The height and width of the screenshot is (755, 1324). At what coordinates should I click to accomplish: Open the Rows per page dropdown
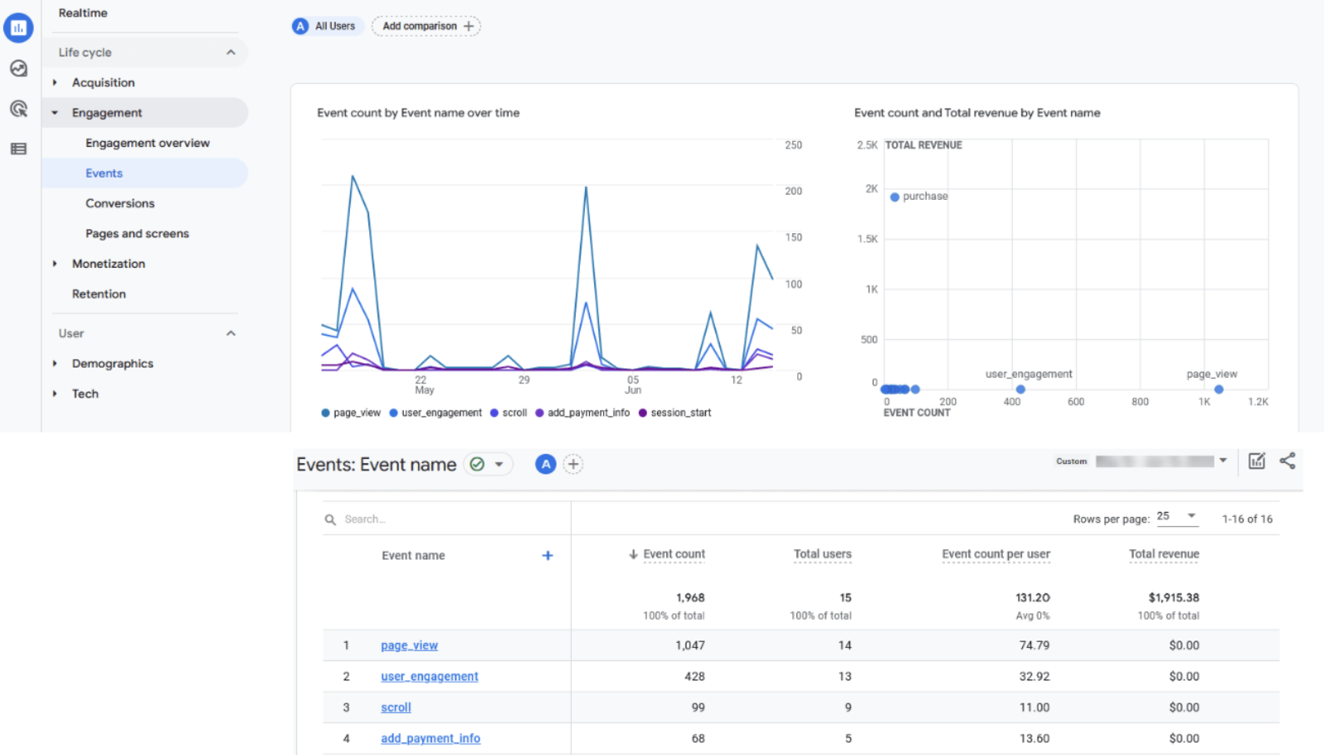coord(1177,517)
